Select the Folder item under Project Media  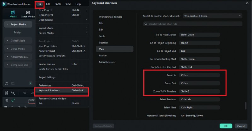click(17, 33)
